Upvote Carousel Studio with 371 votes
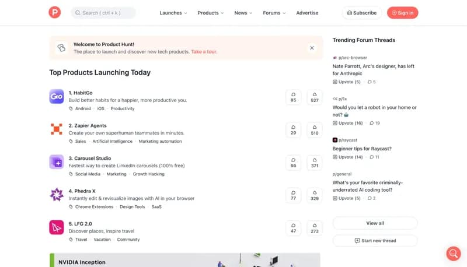This screenshot has height=267, width=467. click(x=315, y=163)
